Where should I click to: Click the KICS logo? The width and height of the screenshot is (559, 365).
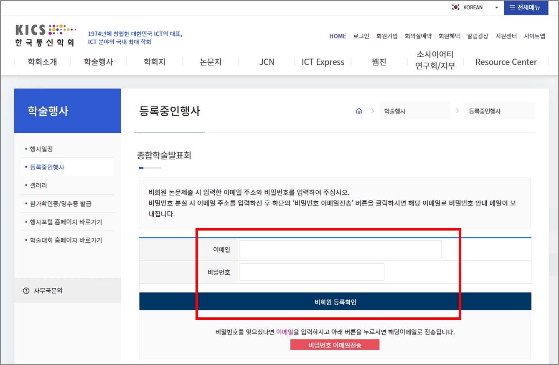pyautogui.click(x=46, y=35)
